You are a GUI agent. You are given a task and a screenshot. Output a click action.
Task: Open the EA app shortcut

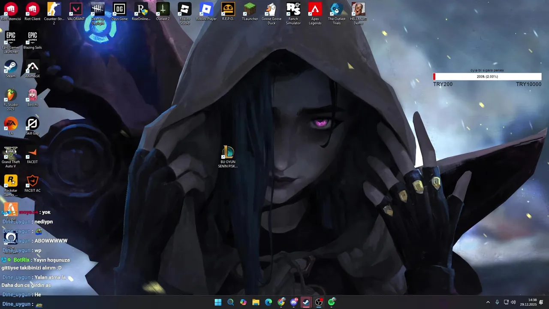(11, 126)
